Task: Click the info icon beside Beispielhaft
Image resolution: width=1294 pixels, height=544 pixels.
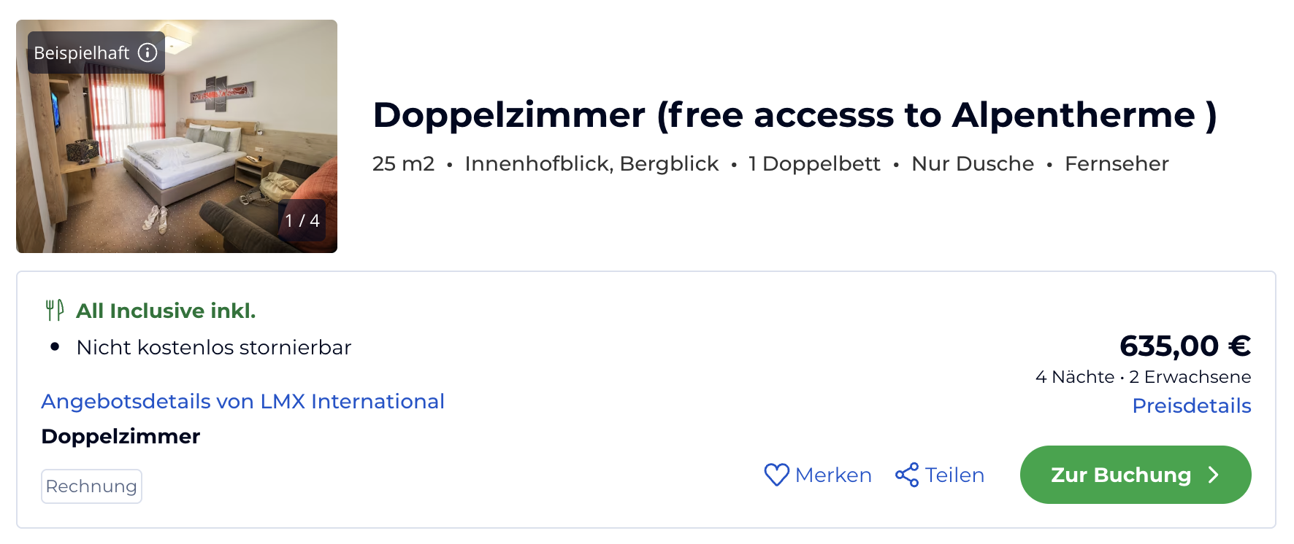Action: click(148, 53)
